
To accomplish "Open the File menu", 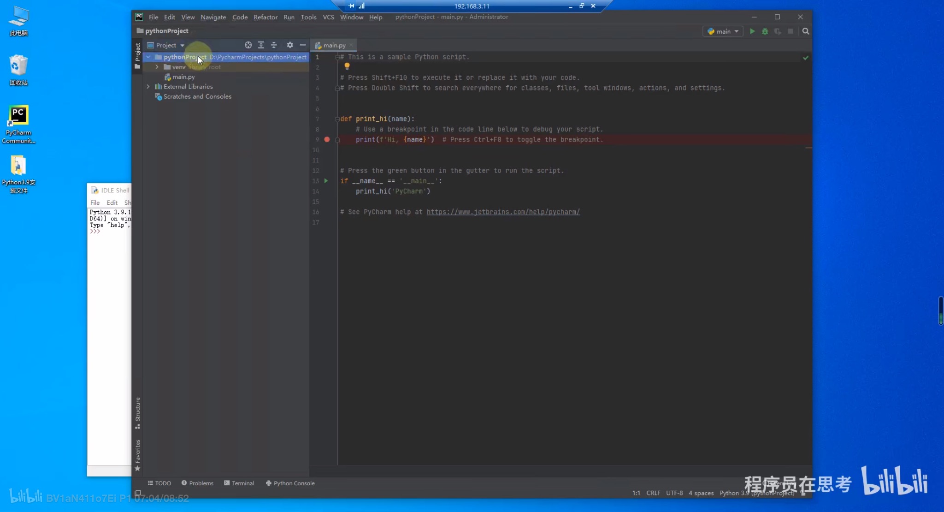I will (x=153, y=17).
